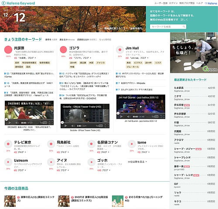Screen dimensions: 218x209
Task: Toggle fullscreen on the Godzilla trailer player
Action: coord(107,126)
